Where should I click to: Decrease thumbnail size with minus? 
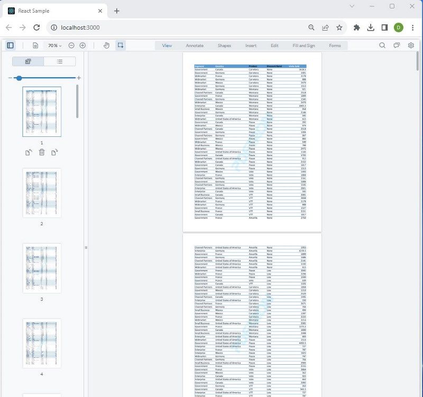pyautogui.click(x=10, y=78)
